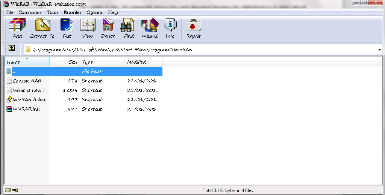Open the Commands menu
The height and width of the screenshot is (195, 385).
coord(30,12)
